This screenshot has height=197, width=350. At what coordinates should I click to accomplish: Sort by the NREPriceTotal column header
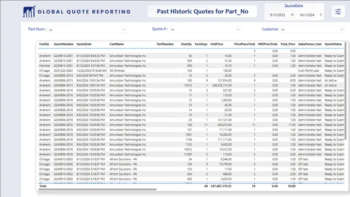[x=267, y=44]
